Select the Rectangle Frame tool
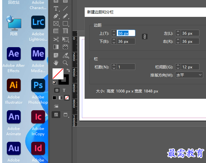206x163 pixels. click(x=56, y=24)
